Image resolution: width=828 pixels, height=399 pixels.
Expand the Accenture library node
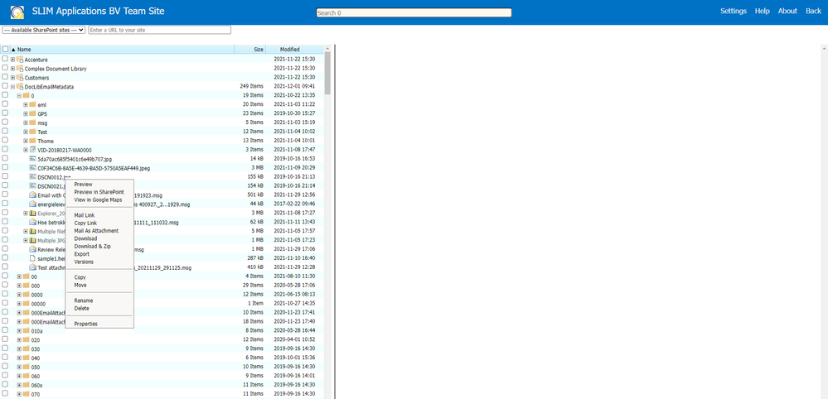[x=12, y=60]
